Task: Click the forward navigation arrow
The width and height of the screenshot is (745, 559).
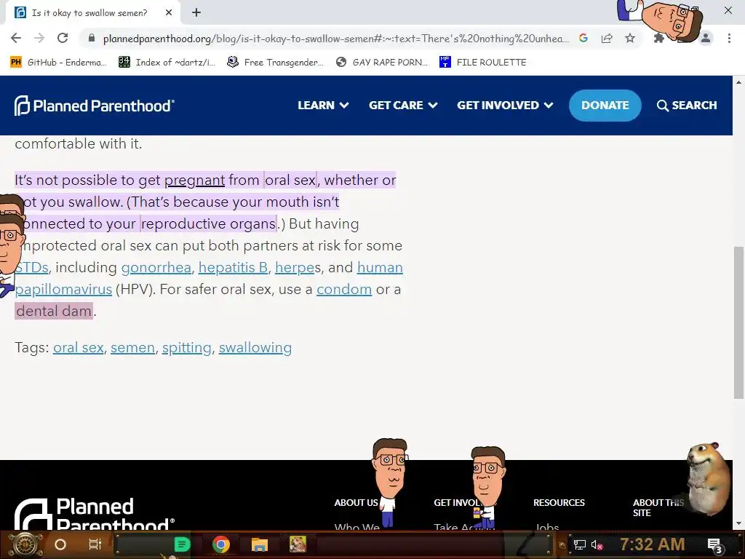Action: click(39, 38)
